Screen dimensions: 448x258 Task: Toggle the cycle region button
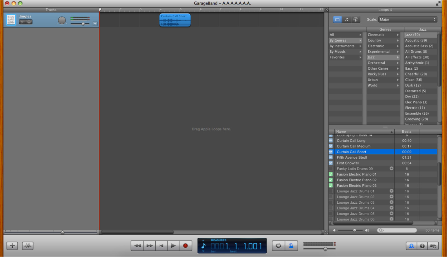coord(278,246)
